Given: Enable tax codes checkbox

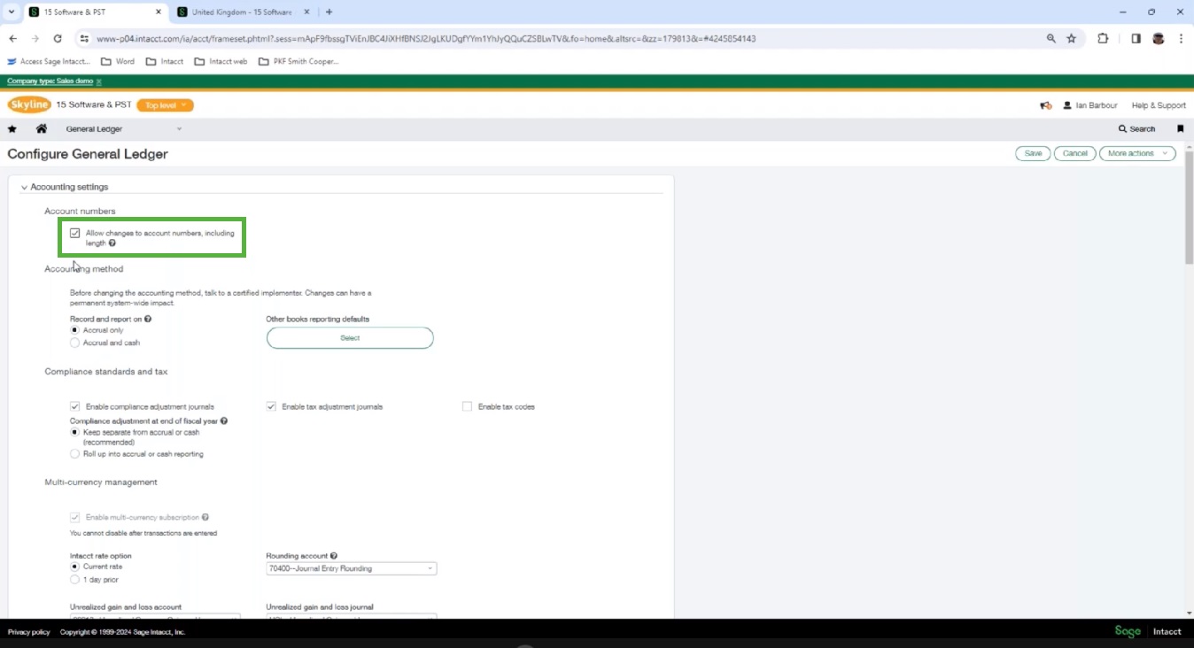Looking at the screenshot, I should pyautogui.click(x=467, y=406).
